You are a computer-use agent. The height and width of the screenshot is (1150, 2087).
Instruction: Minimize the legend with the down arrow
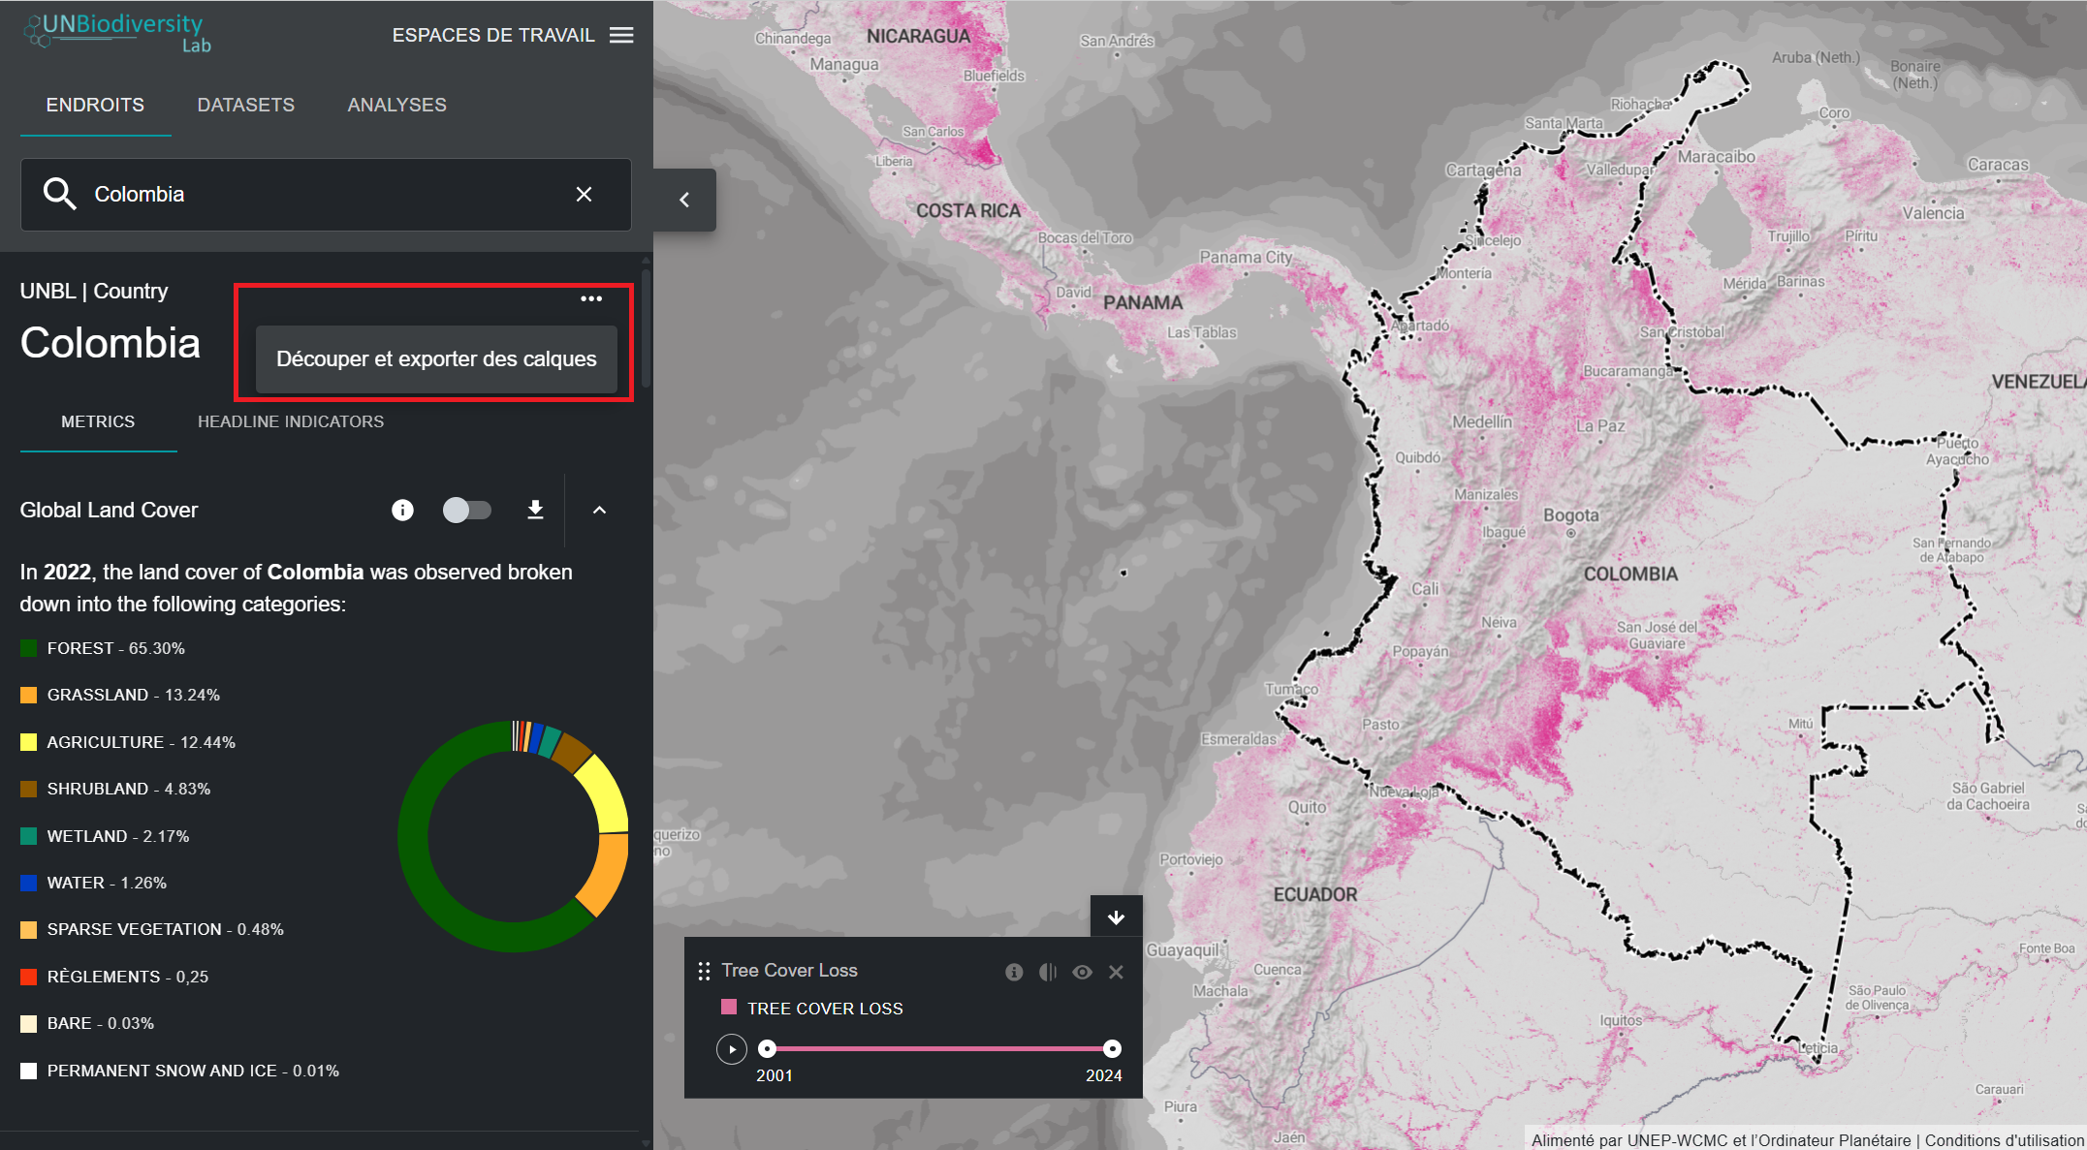click(1116, 917)
